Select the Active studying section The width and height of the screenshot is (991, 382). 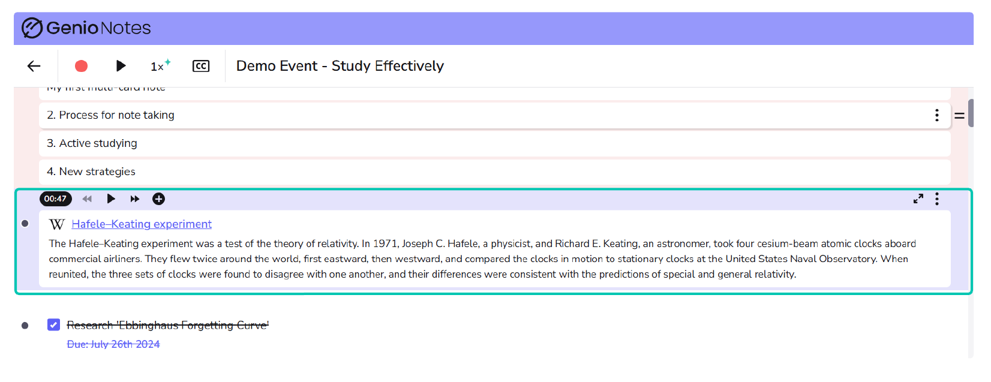[x=495, y=143]
